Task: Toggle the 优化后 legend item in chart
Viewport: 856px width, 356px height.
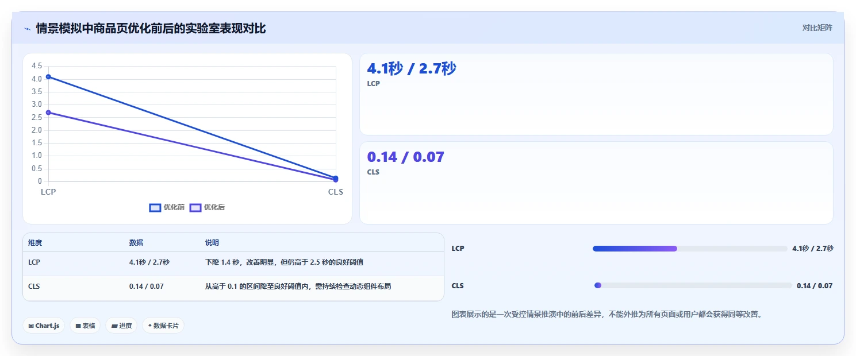Action: 207,207
